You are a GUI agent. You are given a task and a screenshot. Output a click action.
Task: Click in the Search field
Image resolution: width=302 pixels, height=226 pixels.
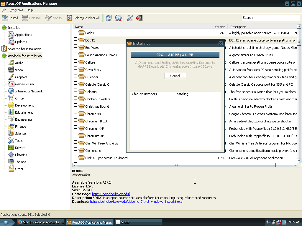(270, 18)
